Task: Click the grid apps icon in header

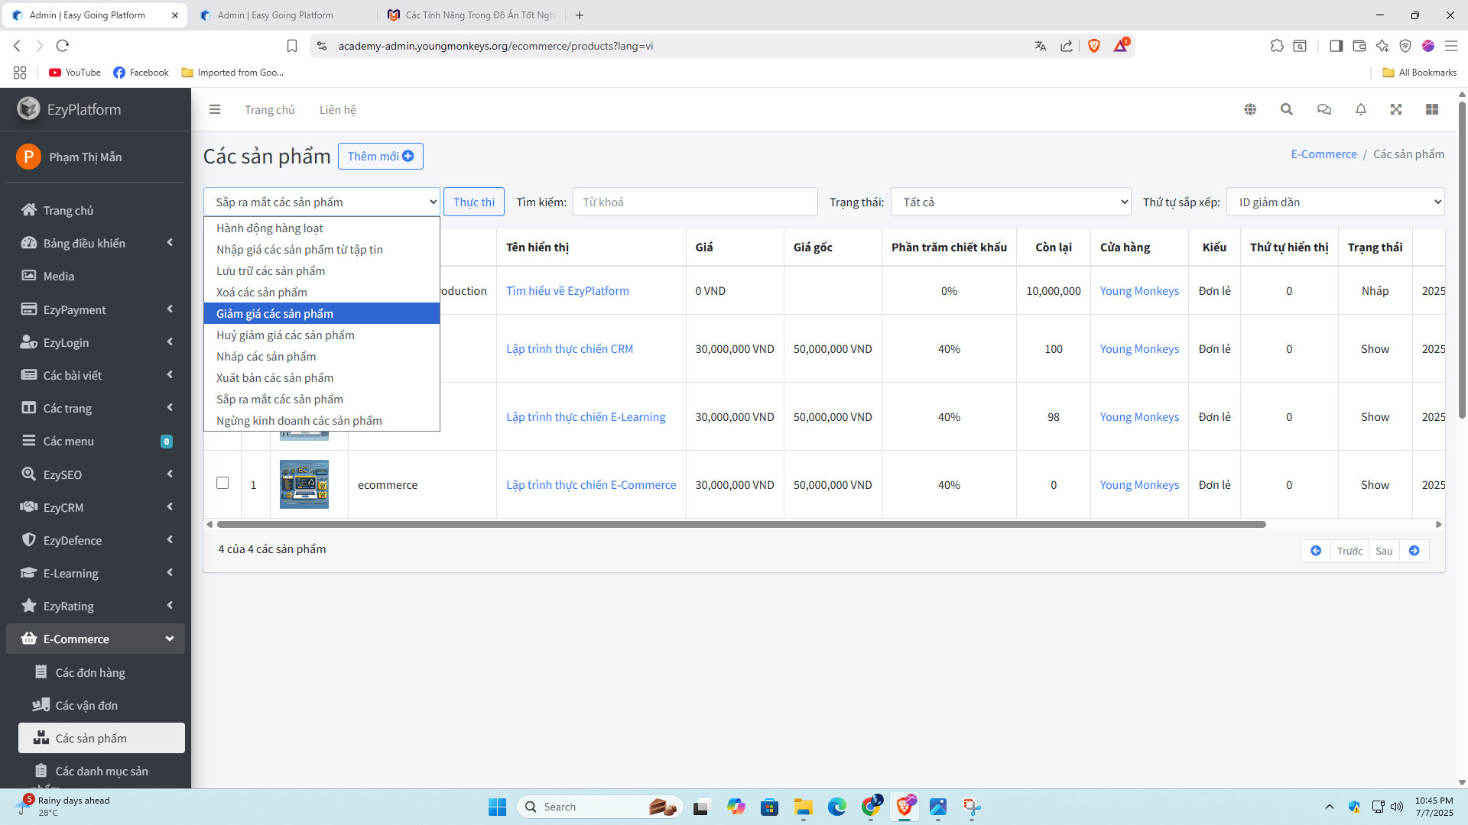Action: coord(1432,109)
